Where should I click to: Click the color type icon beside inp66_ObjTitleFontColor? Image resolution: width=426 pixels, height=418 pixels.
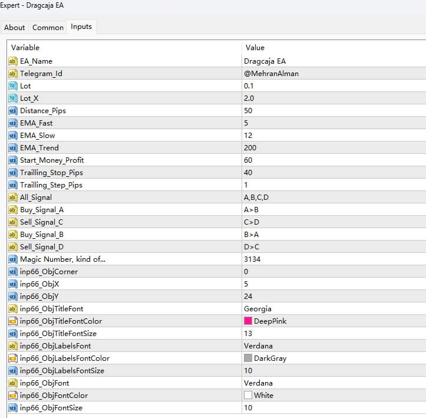(13, 321)
